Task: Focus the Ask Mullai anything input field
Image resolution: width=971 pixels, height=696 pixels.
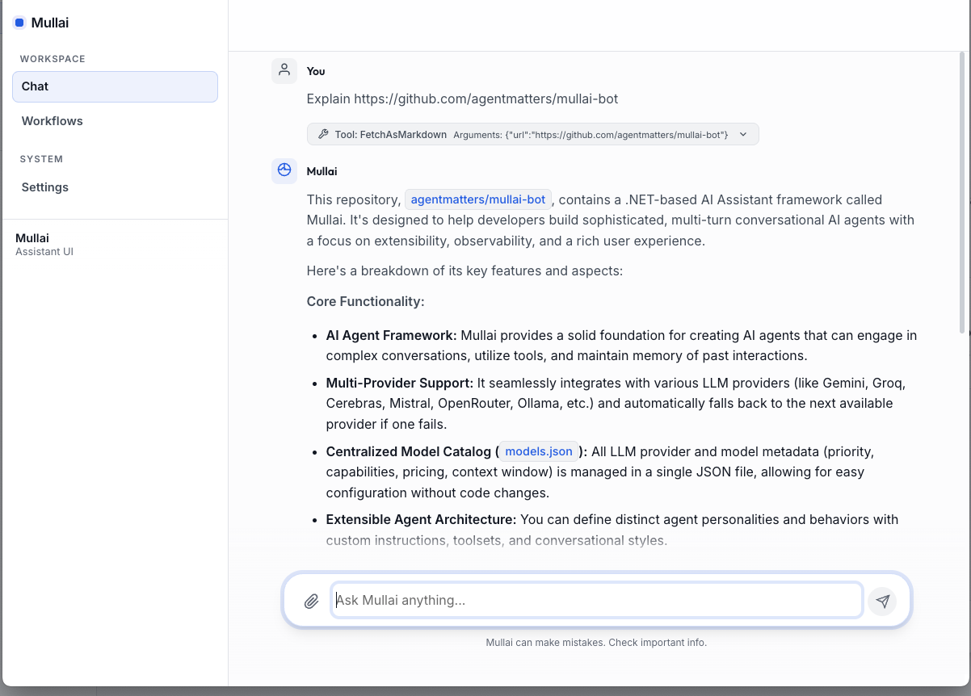Action: click(x=597, y=600)
